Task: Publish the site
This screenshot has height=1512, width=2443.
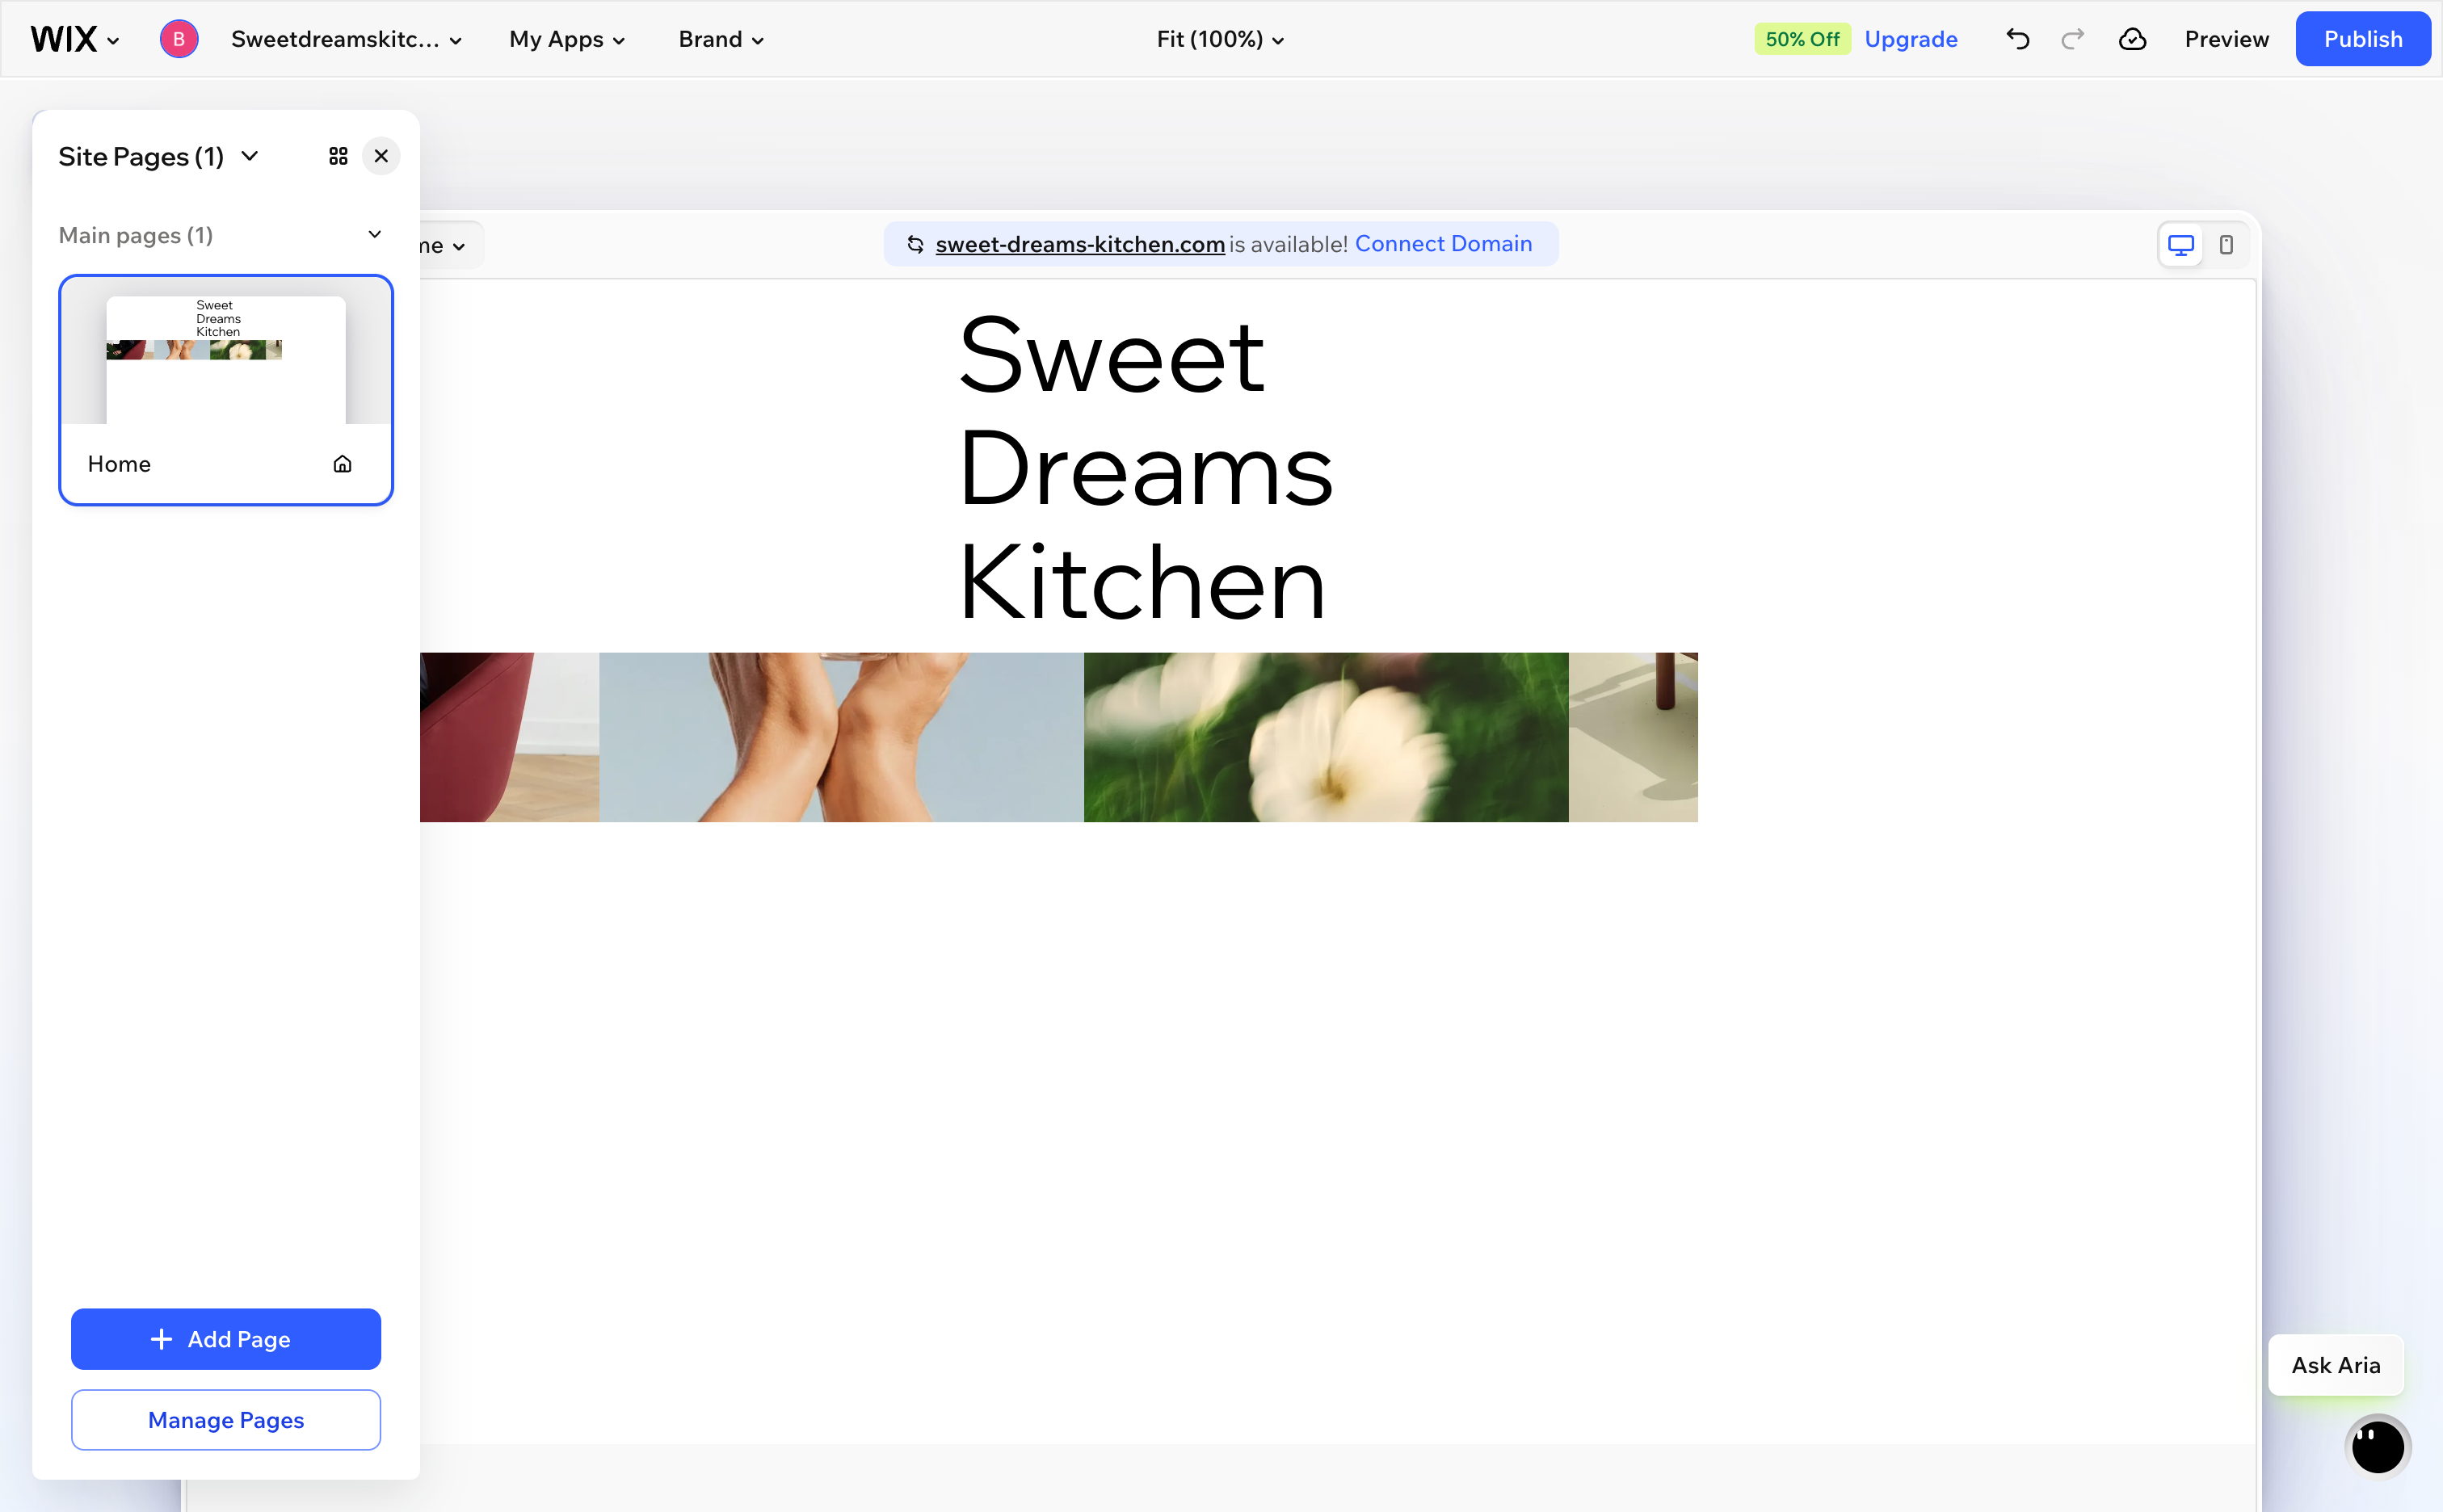Action: pyautogui.click(x=2362, y=40)
